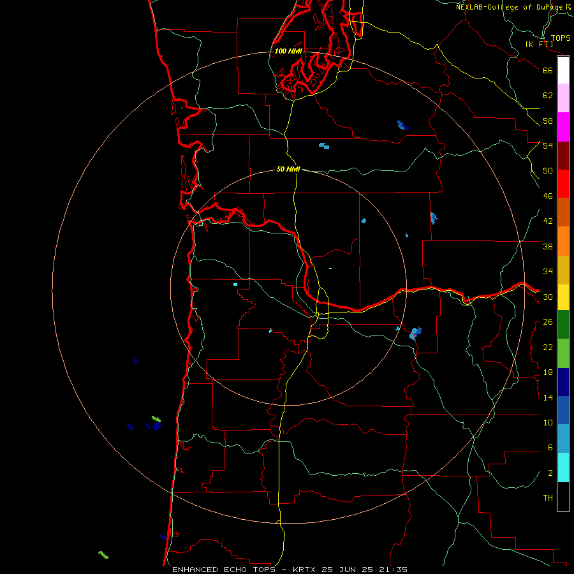The image size is (574, 574).
Task: Click the "18" legend value
Action: click(x=548, y=372)
